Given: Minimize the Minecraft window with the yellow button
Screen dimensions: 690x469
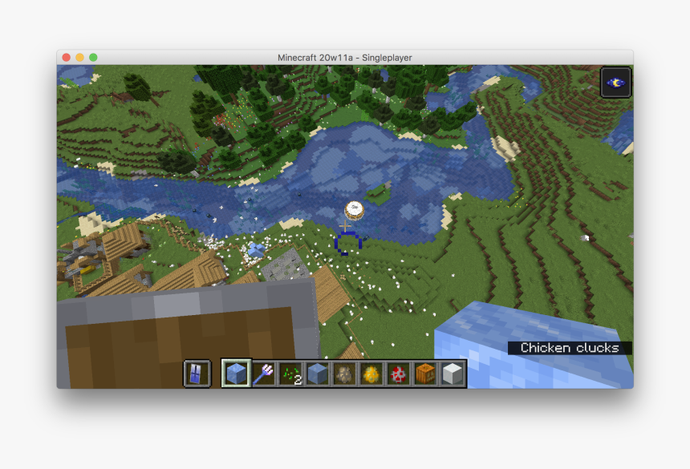Looking at the screenshot, I should coord(79,58).
